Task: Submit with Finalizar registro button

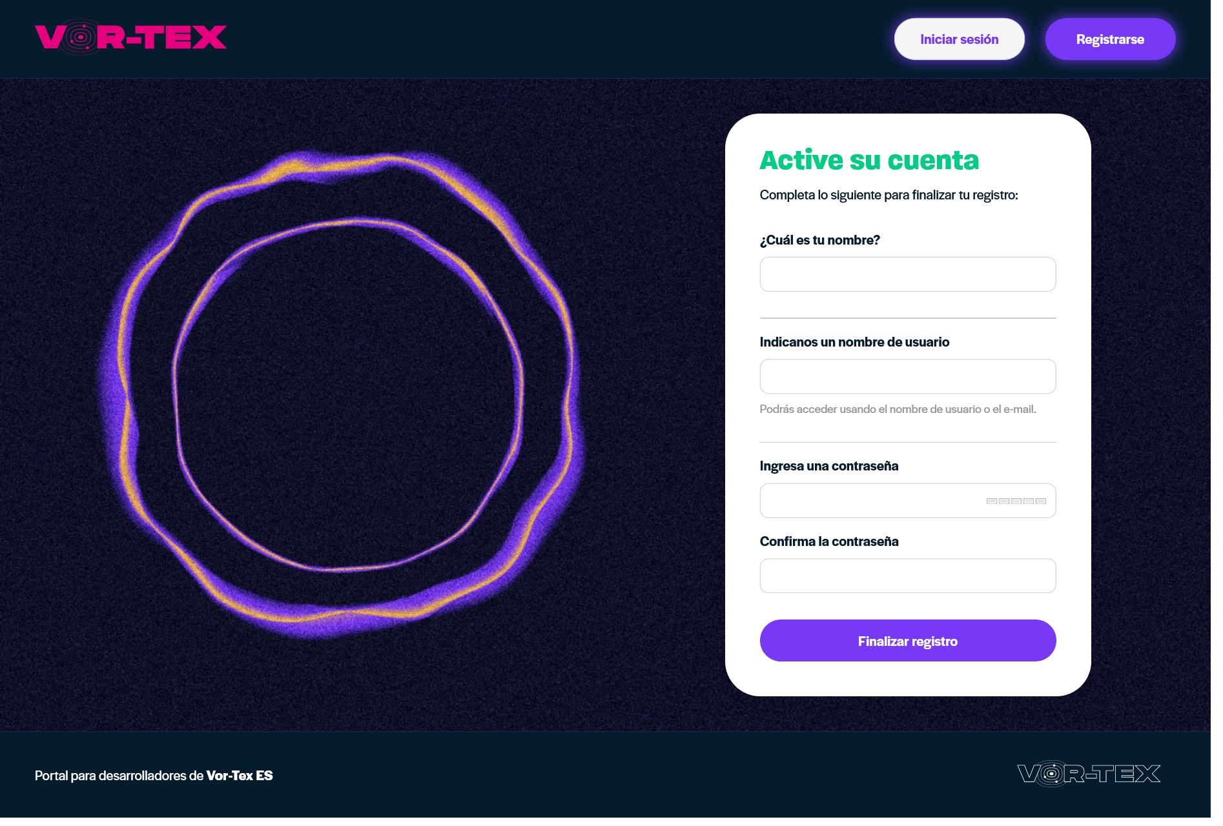Action: coord(907,641)
